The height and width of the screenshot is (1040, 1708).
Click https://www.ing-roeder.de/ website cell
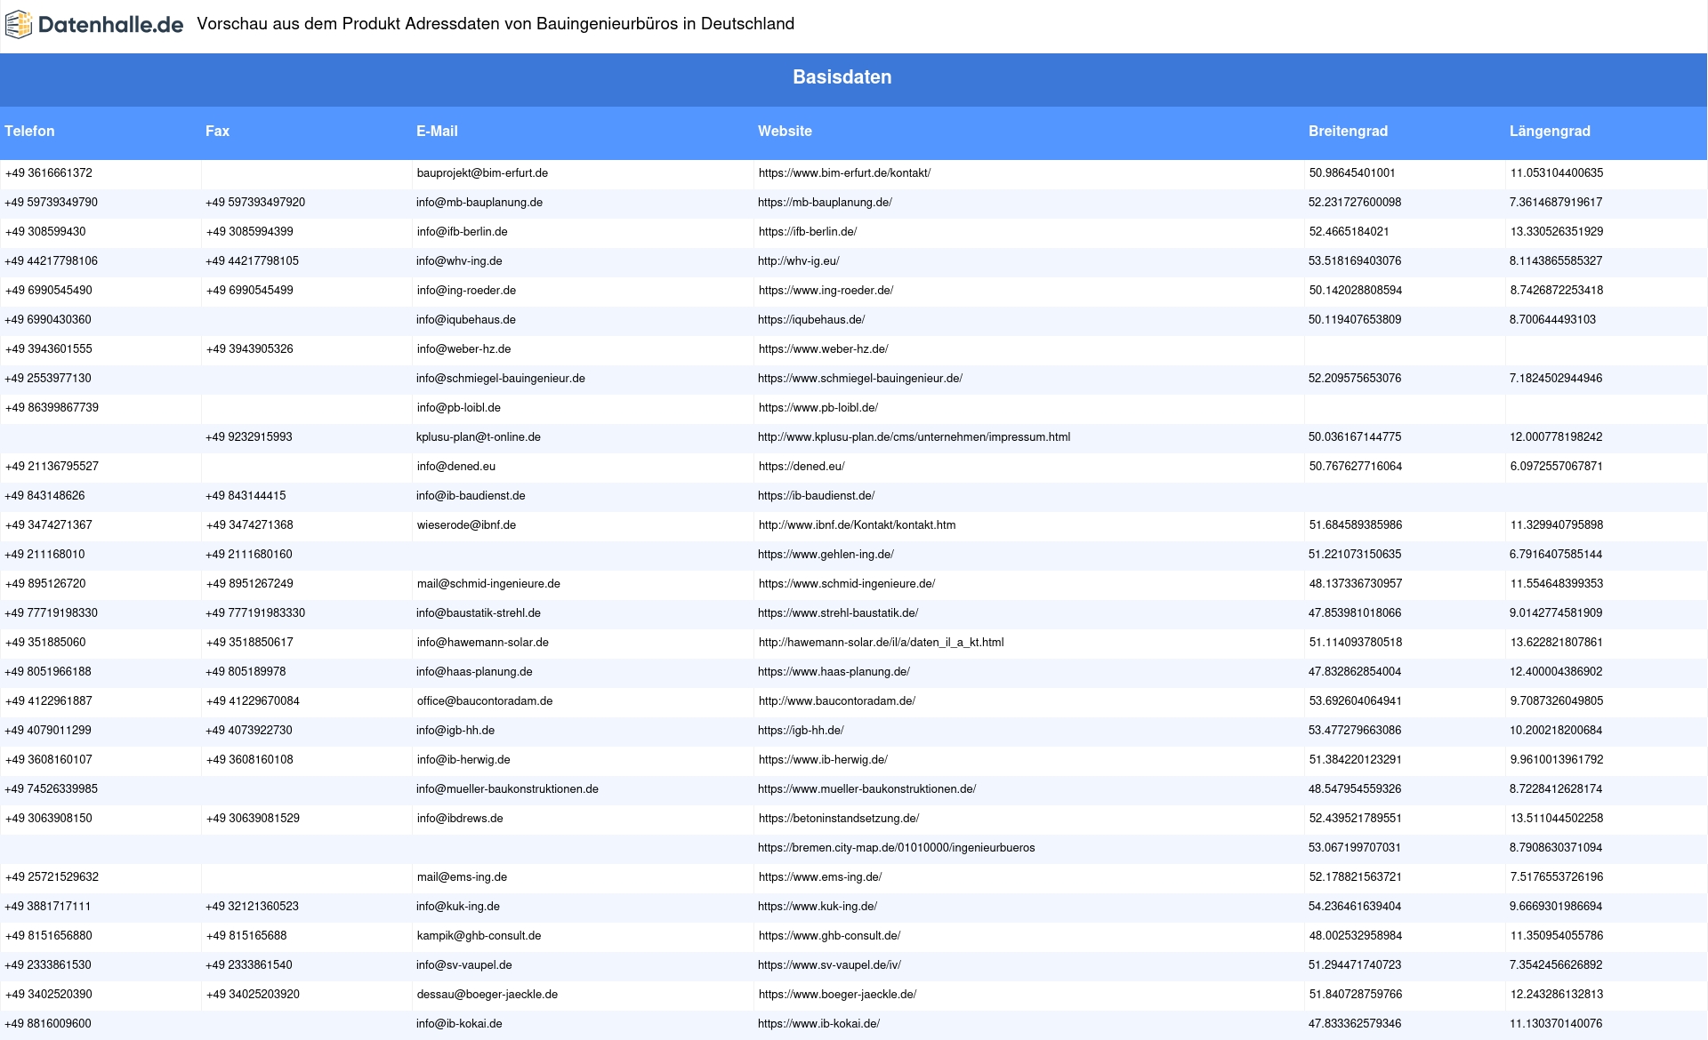pos(826,291)
